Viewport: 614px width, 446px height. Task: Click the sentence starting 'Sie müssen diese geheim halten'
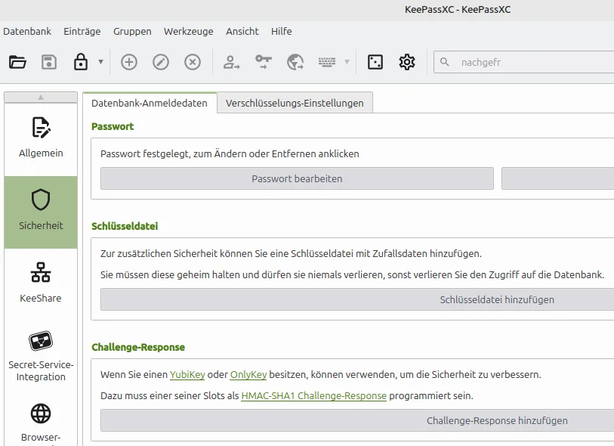point(352,274)
